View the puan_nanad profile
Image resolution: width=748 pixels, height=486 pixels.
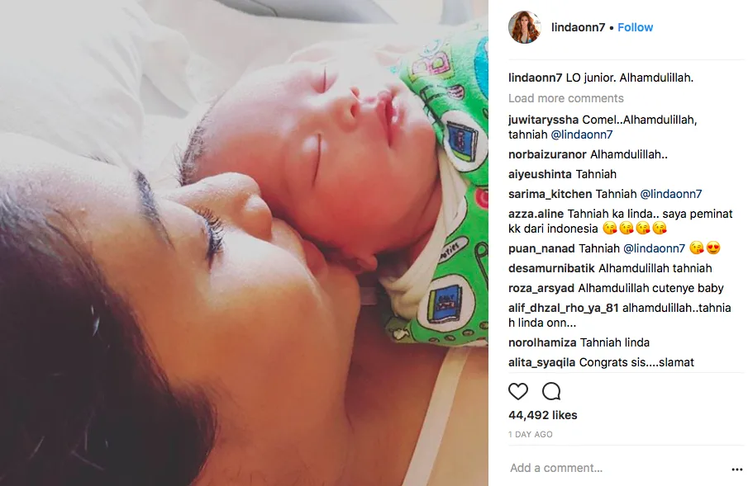540,248
